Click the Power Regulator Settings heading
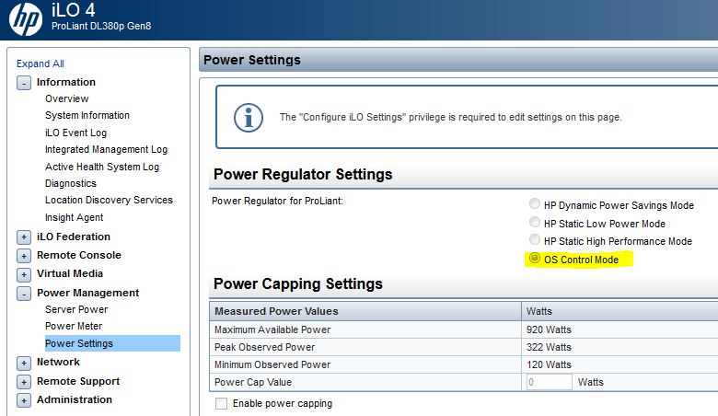Viewport: 718px width, 416px height. (x=303, y=174)
